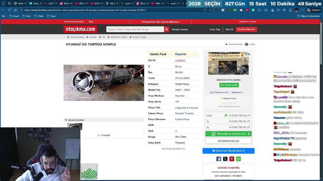Click Göğüslük & Torpido breadcrumb
Screen dimensions: 323x181
[119, 37]
